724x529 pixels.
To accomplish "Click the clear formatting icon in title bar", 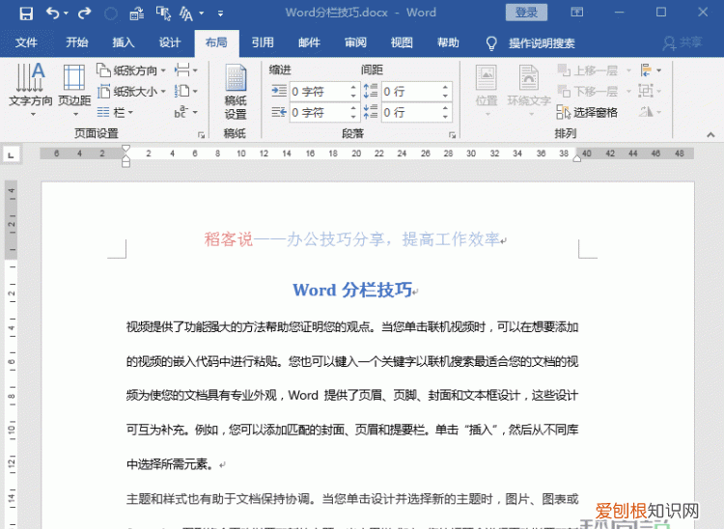I will [x=185, y=14].
